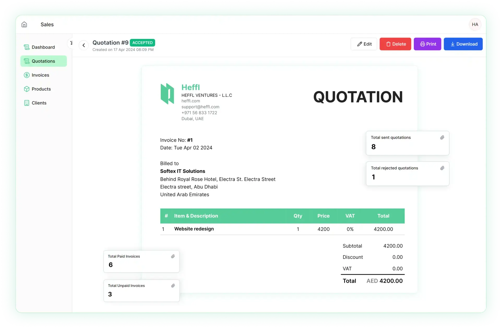The image size is (501, 328).
Task: Click paperclip icon on Total sent quotations card
Action: pyautogui.click(x=442, y=138)
